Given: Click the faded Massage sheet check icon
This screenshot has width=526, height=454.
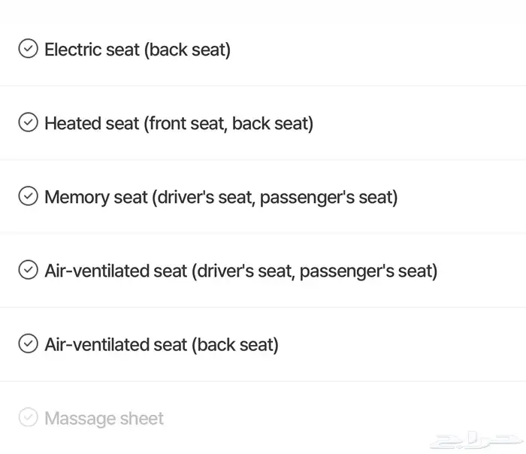Looking at the screenshot, I should coord(29,417).
